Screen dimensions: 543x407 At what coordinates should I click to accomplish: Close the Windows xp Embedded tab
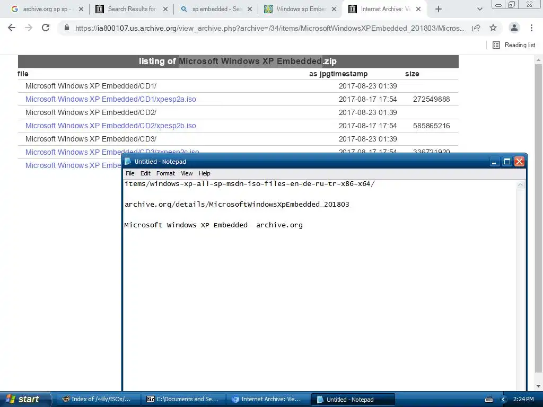click(334, 9)
